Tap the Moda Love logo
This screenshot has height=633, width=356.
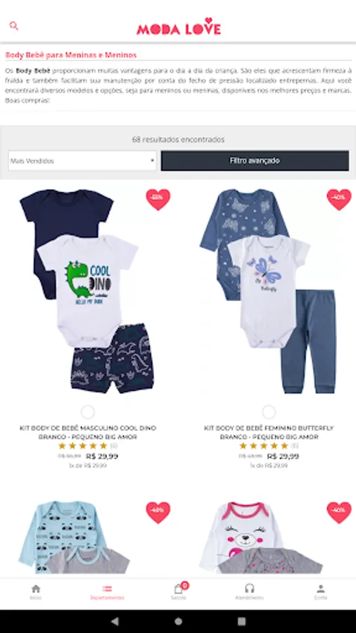pyautogui.click(x=179, y=27)
